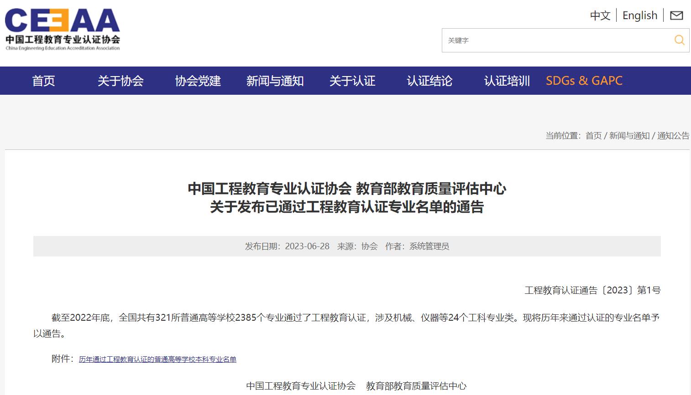
Task: Open the 新闻与通知 menu item
Action: 275,81
